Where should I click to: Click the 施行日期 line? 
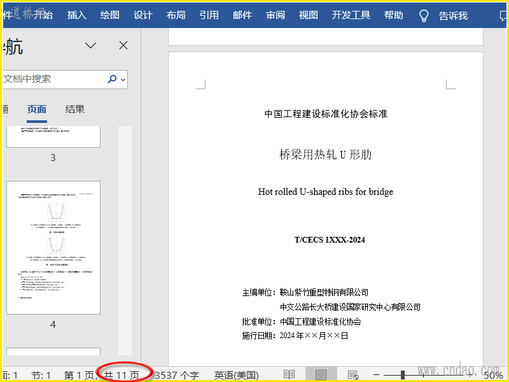tap(295, 336)
